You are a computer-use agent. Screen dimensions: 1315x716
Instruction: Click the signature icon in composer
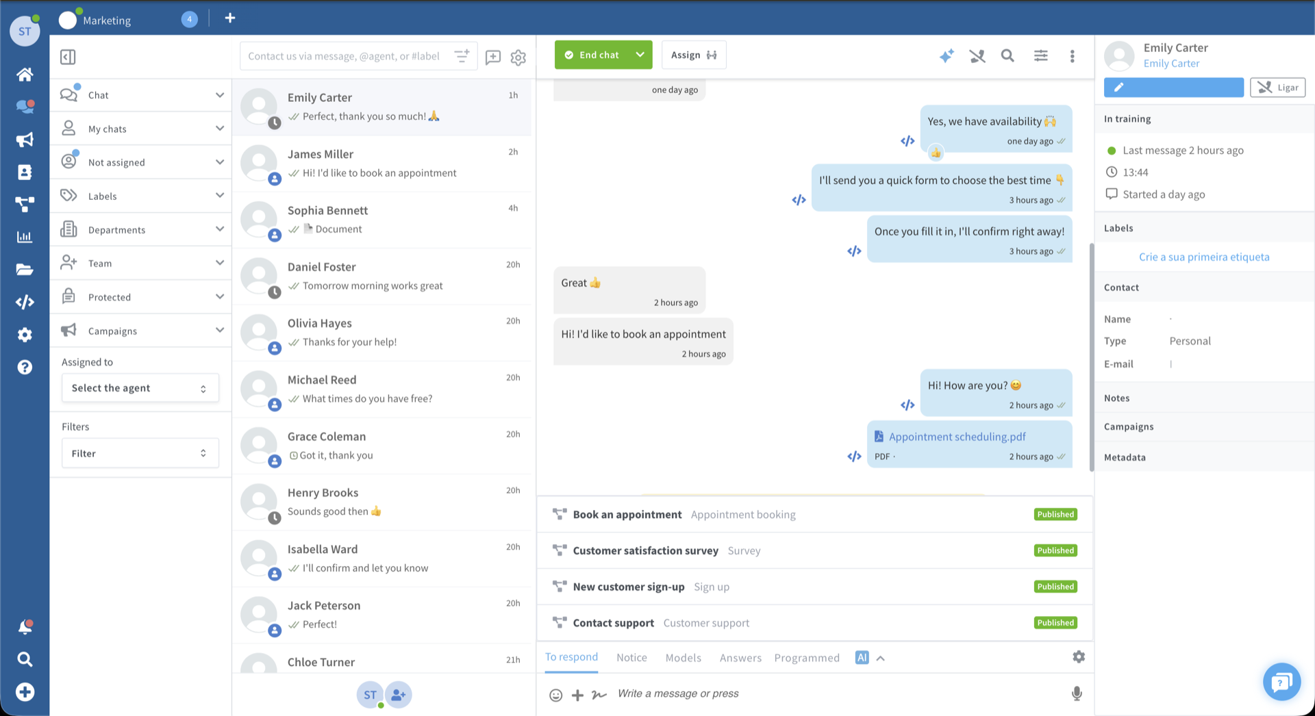point(599,695)
